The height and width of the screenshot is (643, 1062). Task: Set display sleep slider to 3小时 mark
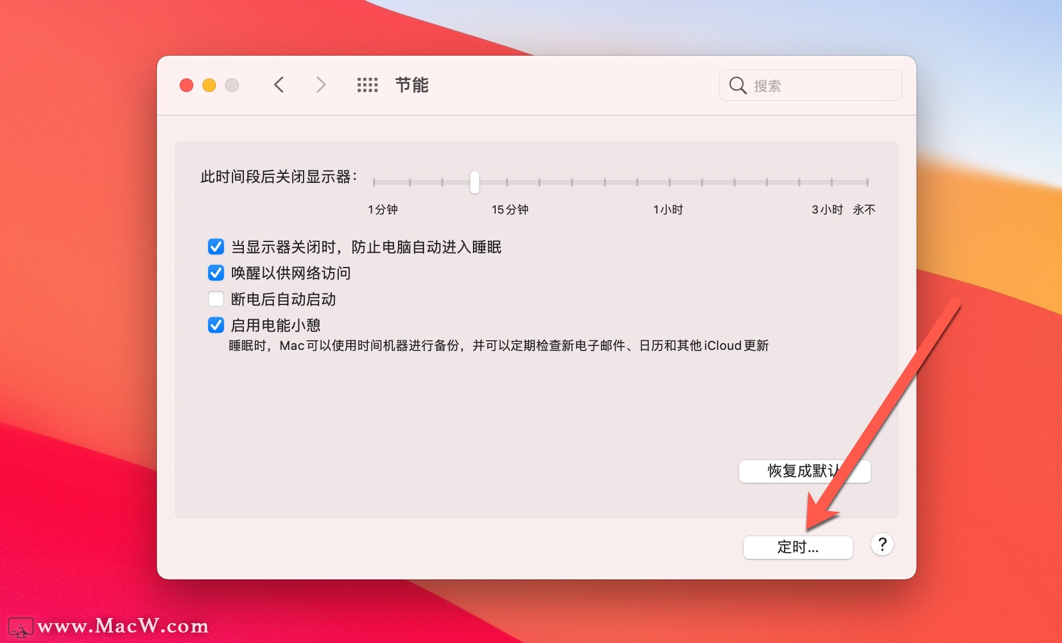click(x=831, y=182)
